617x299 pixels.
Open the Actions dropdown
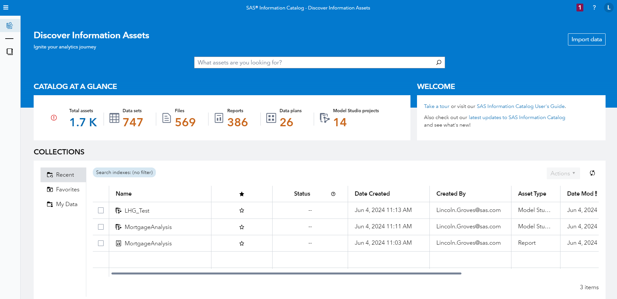point(563,173)
